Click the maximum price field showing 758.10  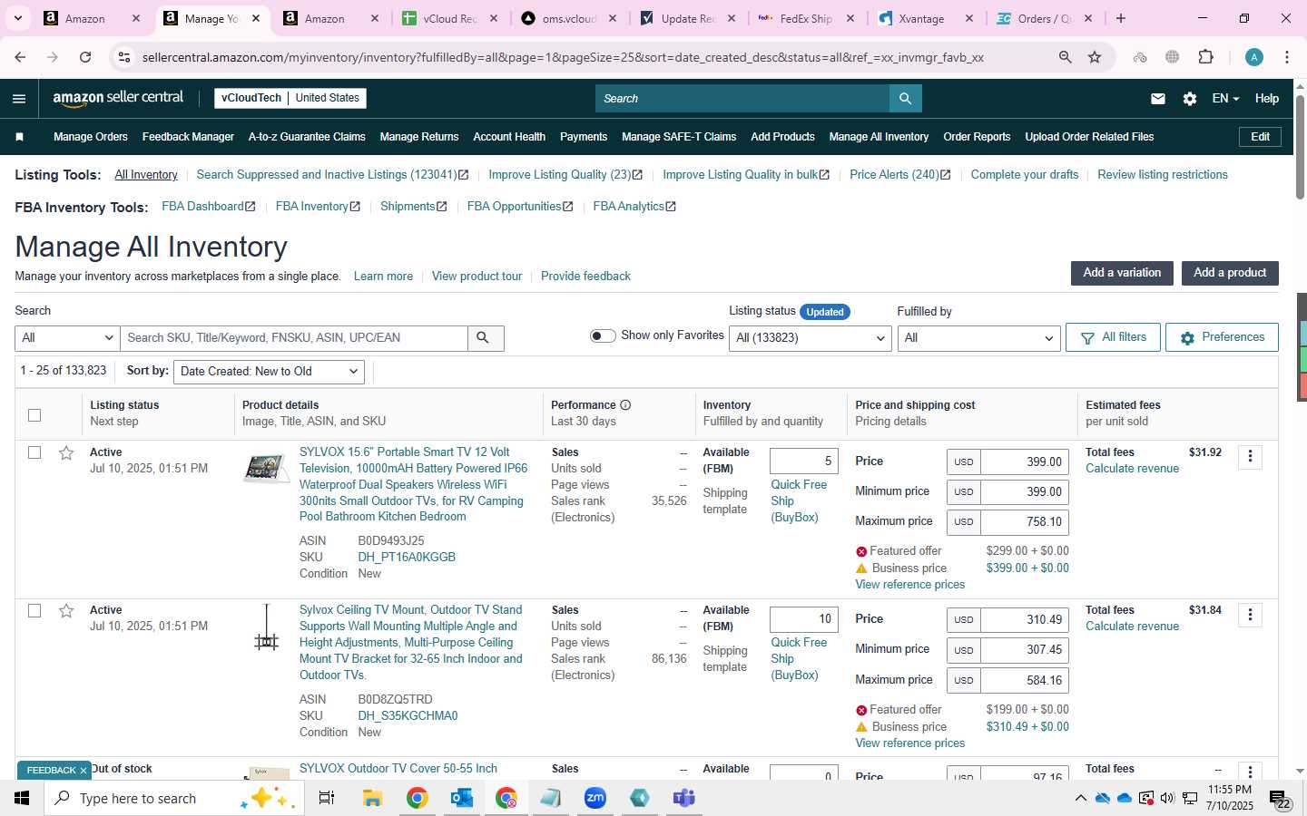pos(1025,522)
